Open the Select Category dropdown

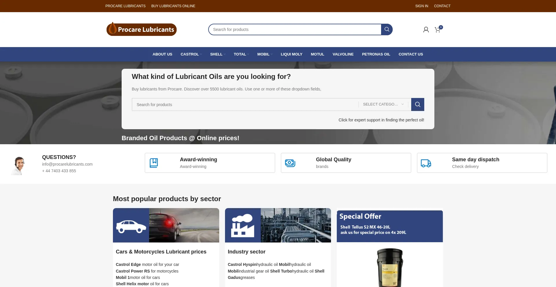(x=383, y=104)
